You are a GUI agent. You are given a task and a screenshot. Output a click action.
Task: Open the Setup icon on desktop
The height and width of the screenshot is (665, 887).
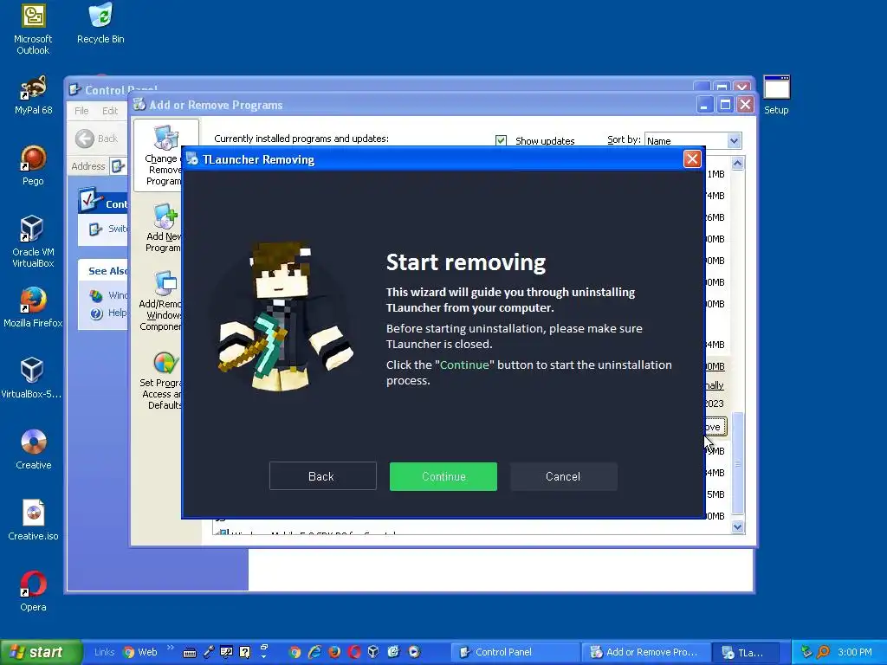pos(776,95)
